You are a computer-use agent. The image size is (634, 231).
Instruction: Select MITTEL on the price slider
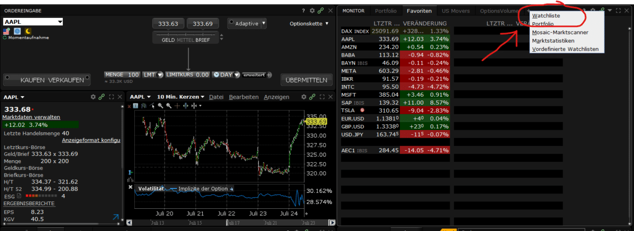click(185, 40)
